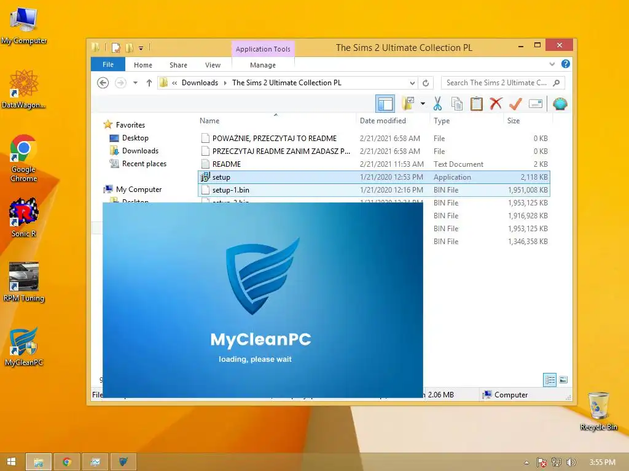Screen dimensions: 629x471
Task: Open the MyCleanPC desktop shortcut
Action: coord(24,347)
